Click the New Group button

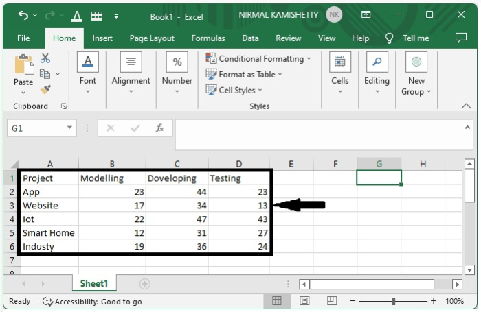point(416,73)
